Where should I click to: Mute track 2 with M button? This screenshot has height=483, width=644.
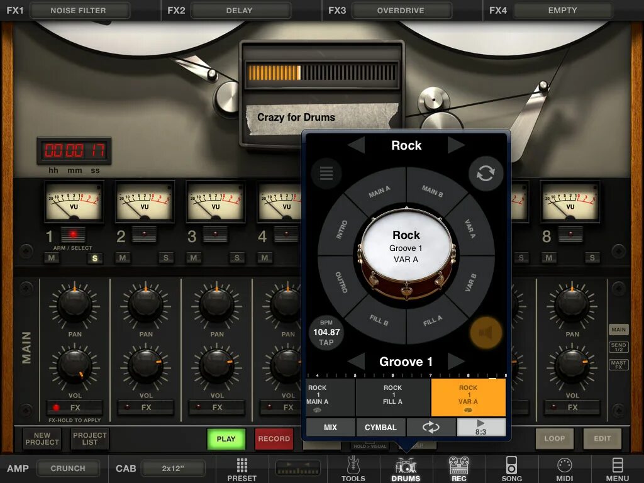[x=123, y=258]
